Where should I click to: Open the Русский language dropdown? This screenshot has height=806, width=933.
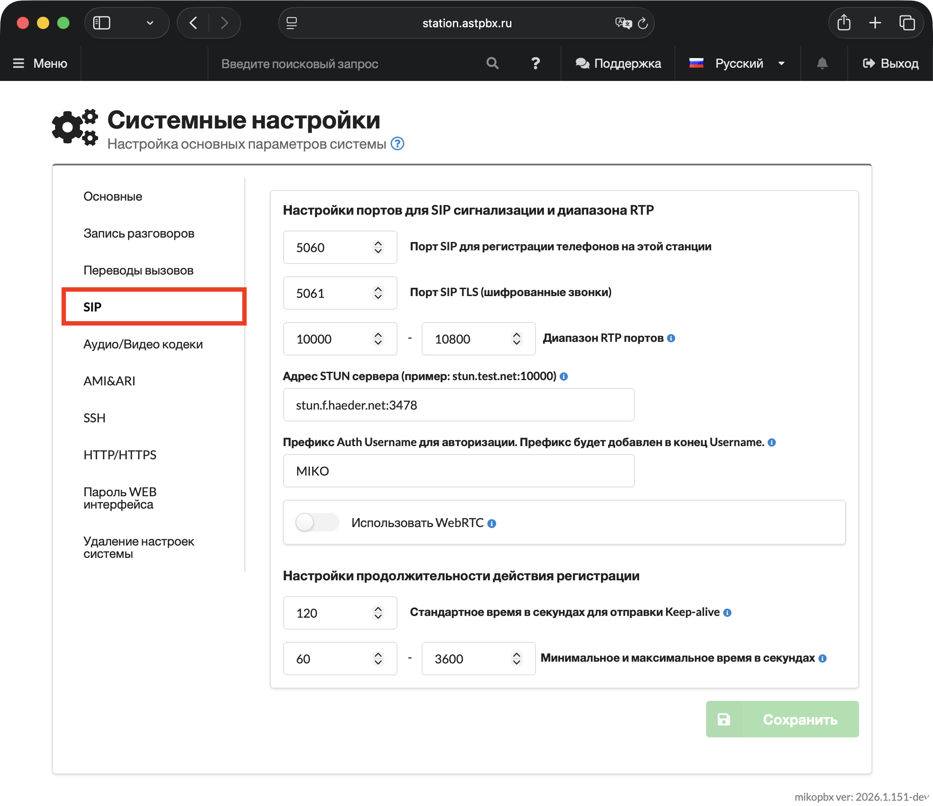coord(739,63)
